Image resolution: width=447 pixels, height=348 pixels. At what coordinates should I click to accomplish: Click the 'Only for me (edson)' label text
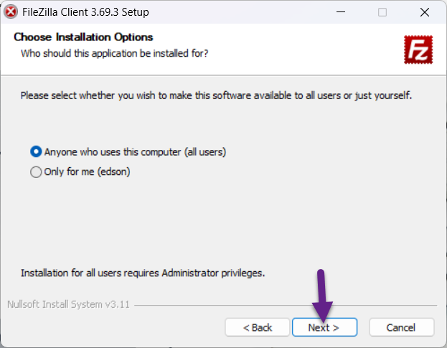[87, 172]
